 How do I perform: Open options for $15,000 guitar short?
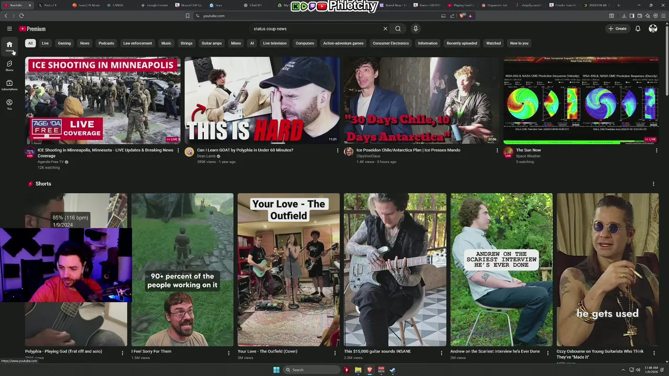(x=441, y=353)
